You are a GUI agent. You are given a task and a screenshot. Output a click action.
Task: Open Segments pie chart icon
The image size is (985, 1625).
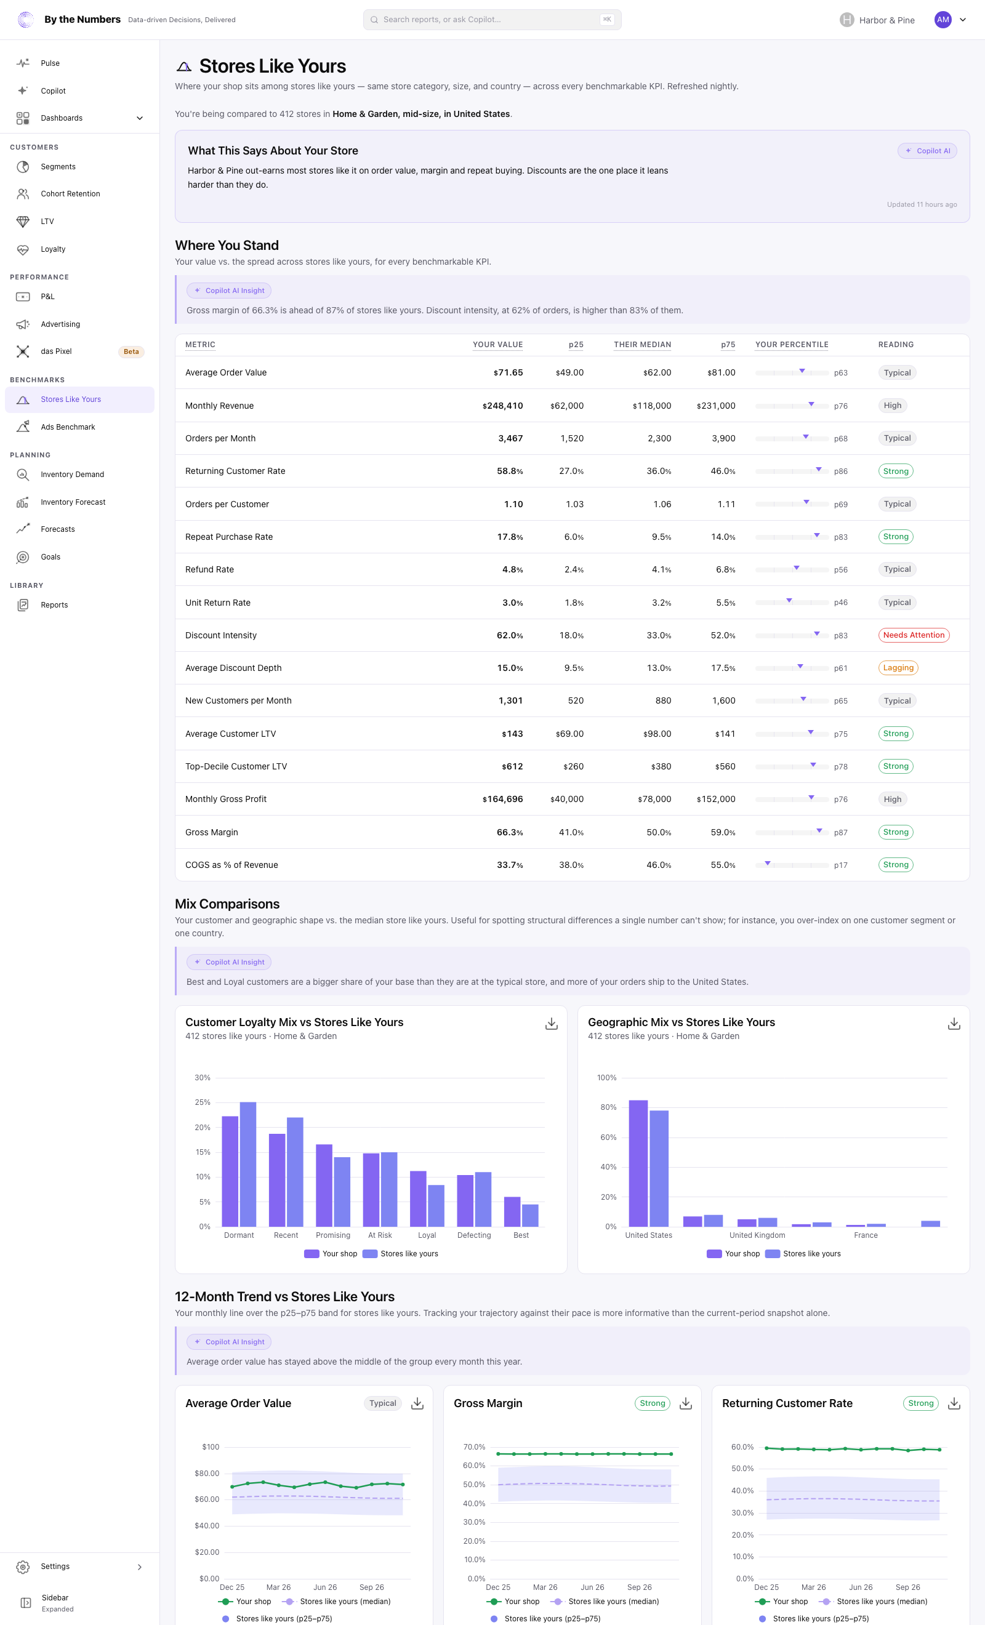coord(23,167)
